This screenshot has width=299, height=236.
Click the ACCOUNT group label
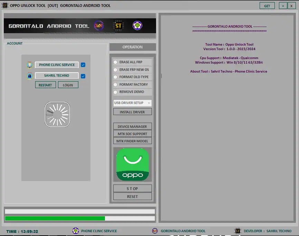pos(15,44)
